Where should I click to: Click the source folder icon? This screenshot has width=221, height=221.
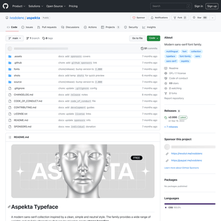[10, 82]
